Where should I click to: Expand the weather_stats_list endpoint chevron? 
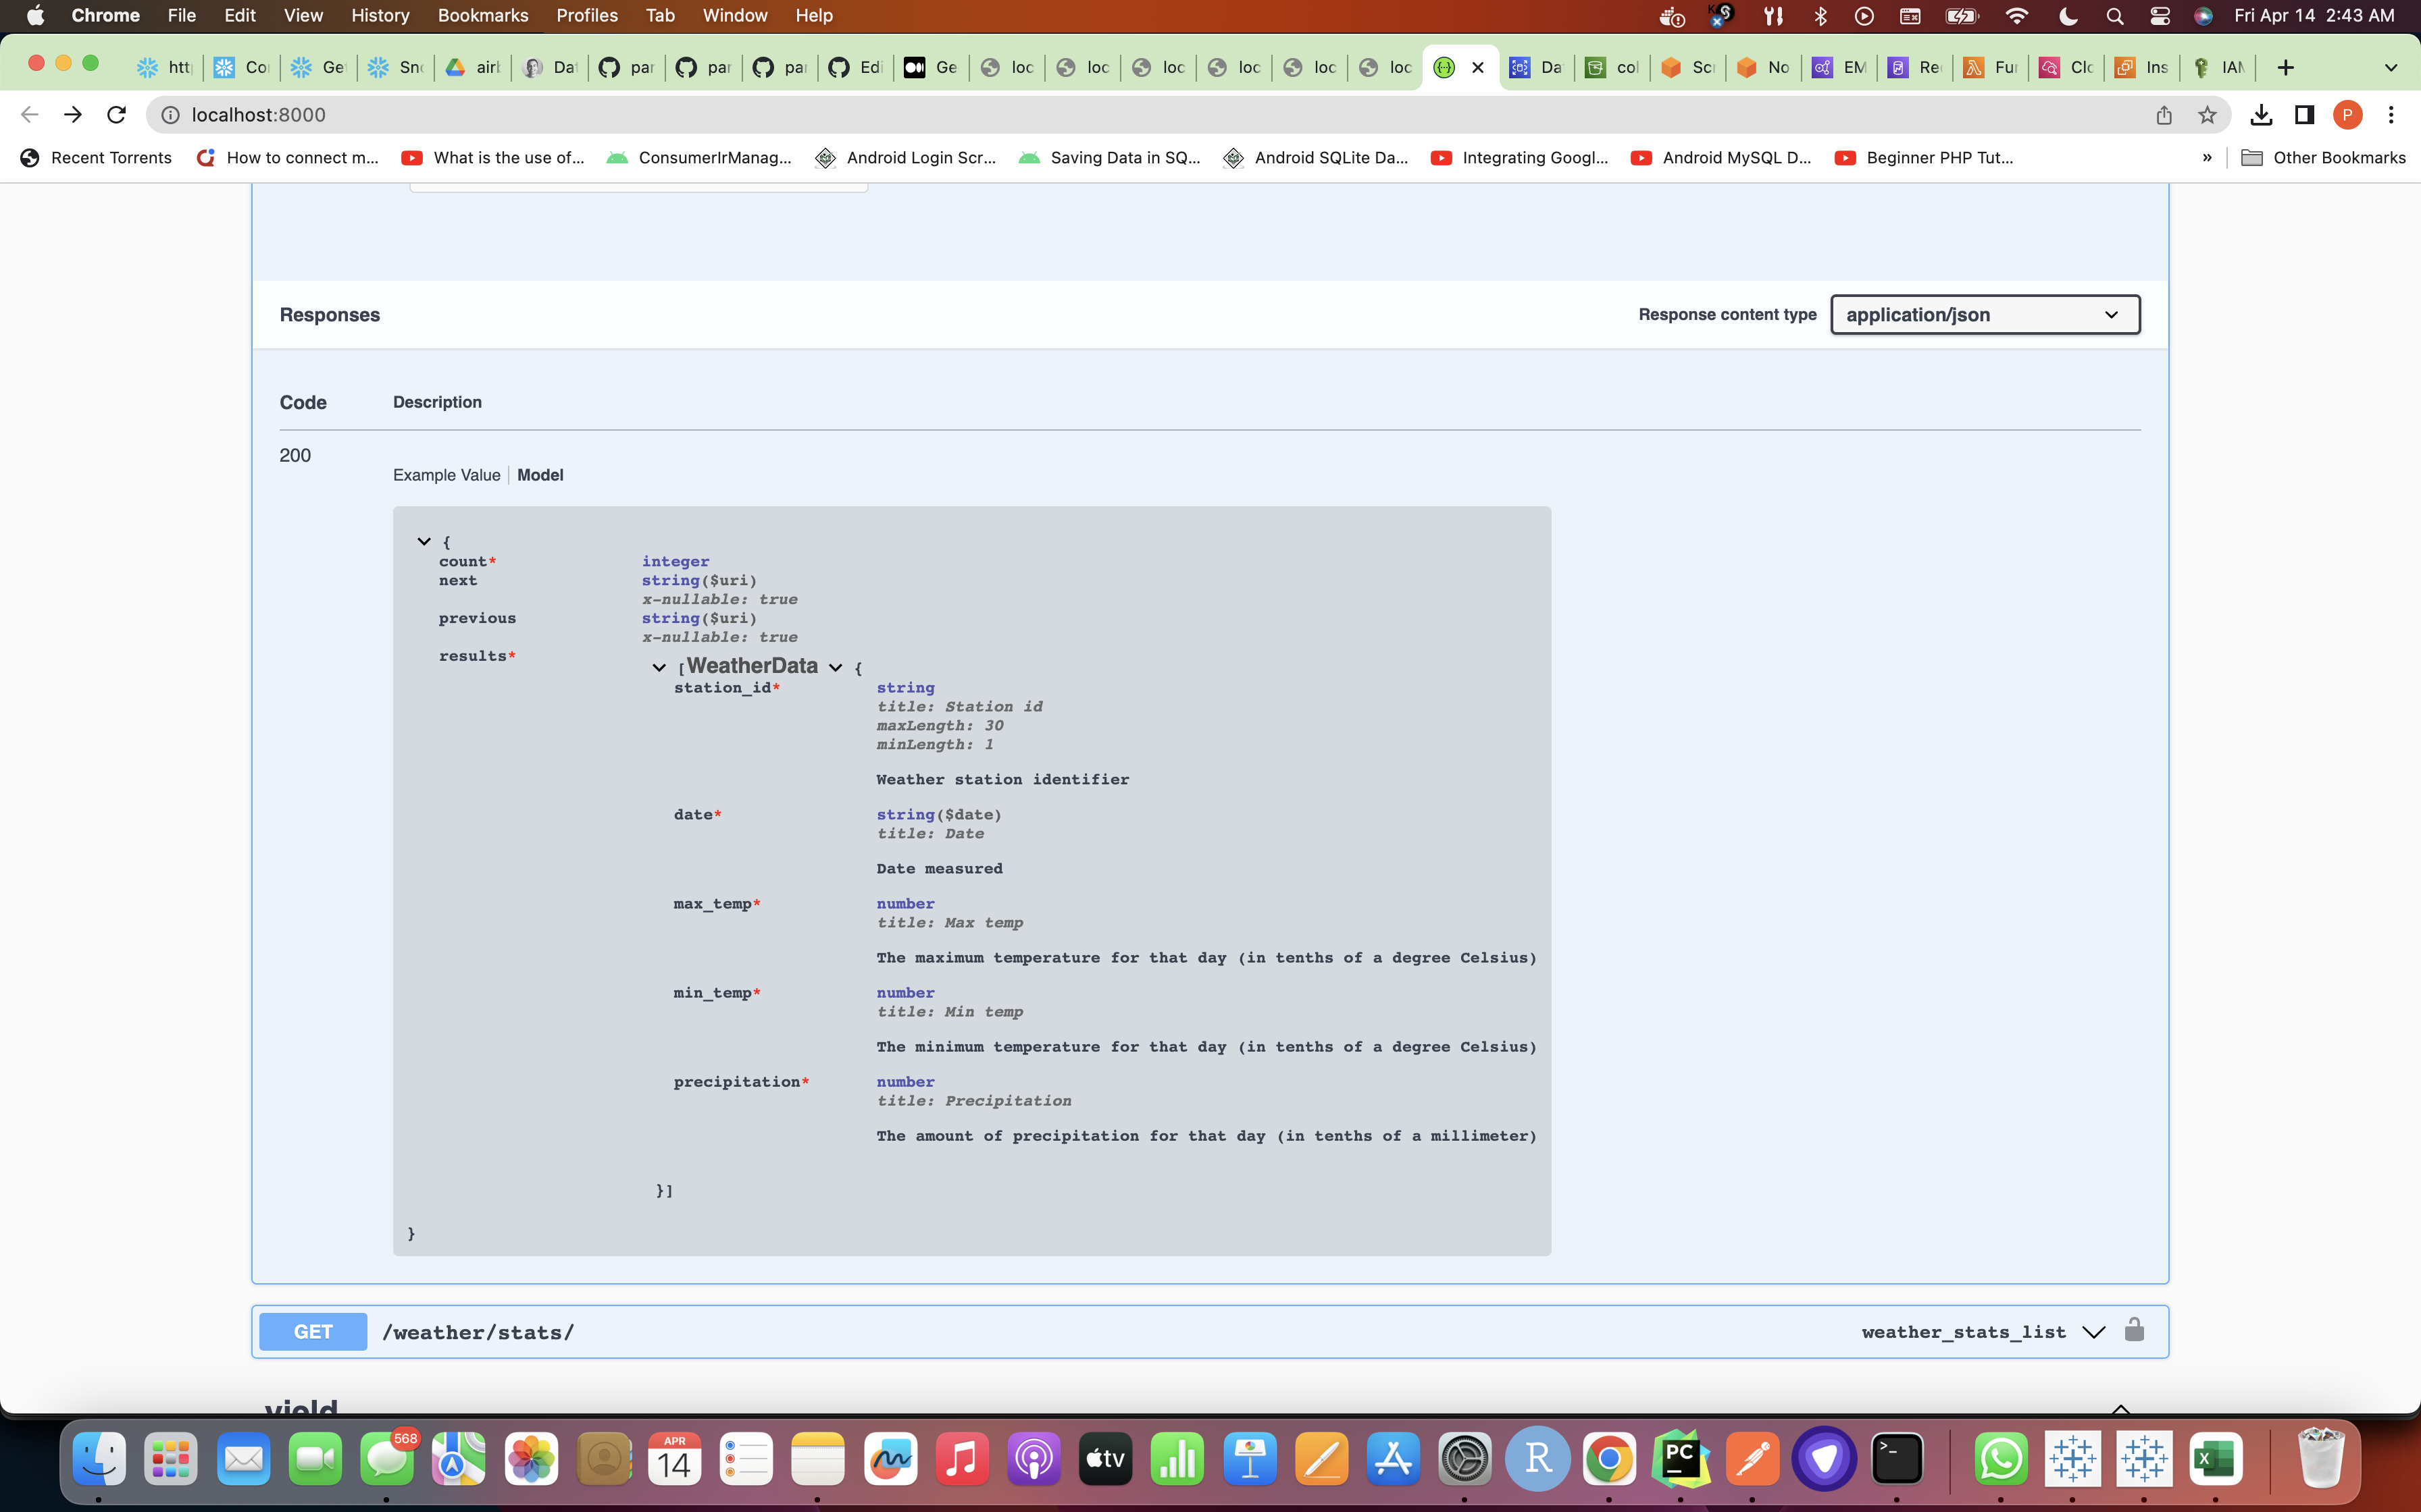pyautogui.click(x=2094, y=1332)
